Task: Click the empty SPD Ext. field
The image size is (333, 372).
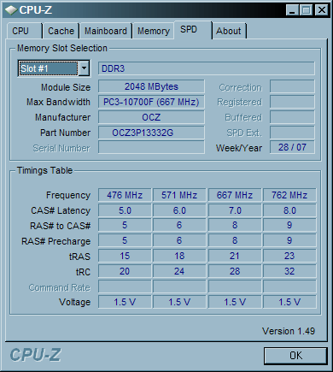Action: point(292,133)
